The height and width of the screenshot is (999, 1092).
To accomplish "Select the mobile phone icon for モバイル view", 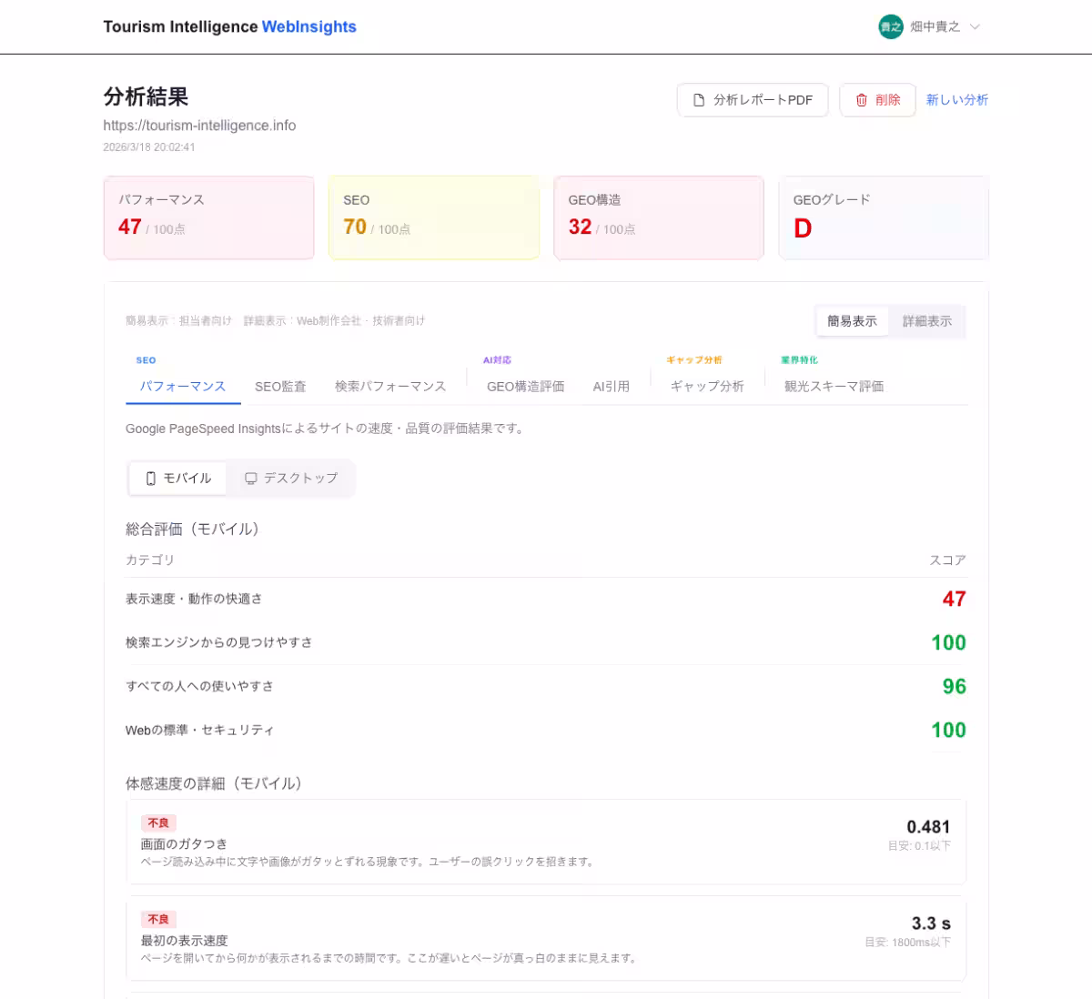I will (149, 478).
